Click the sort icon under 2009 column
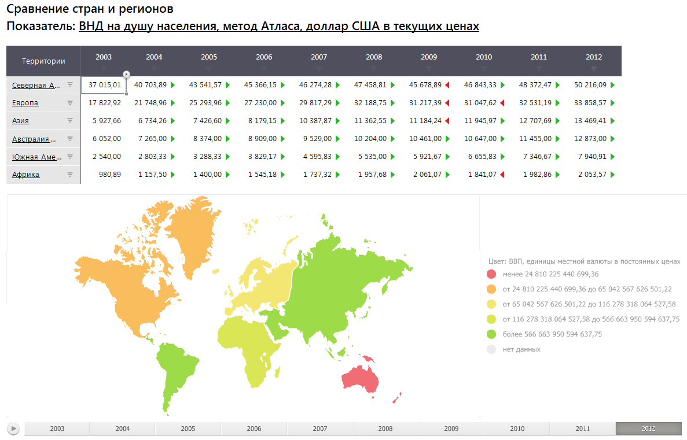This screenshot has height=440, width=687. coord(429,69)
